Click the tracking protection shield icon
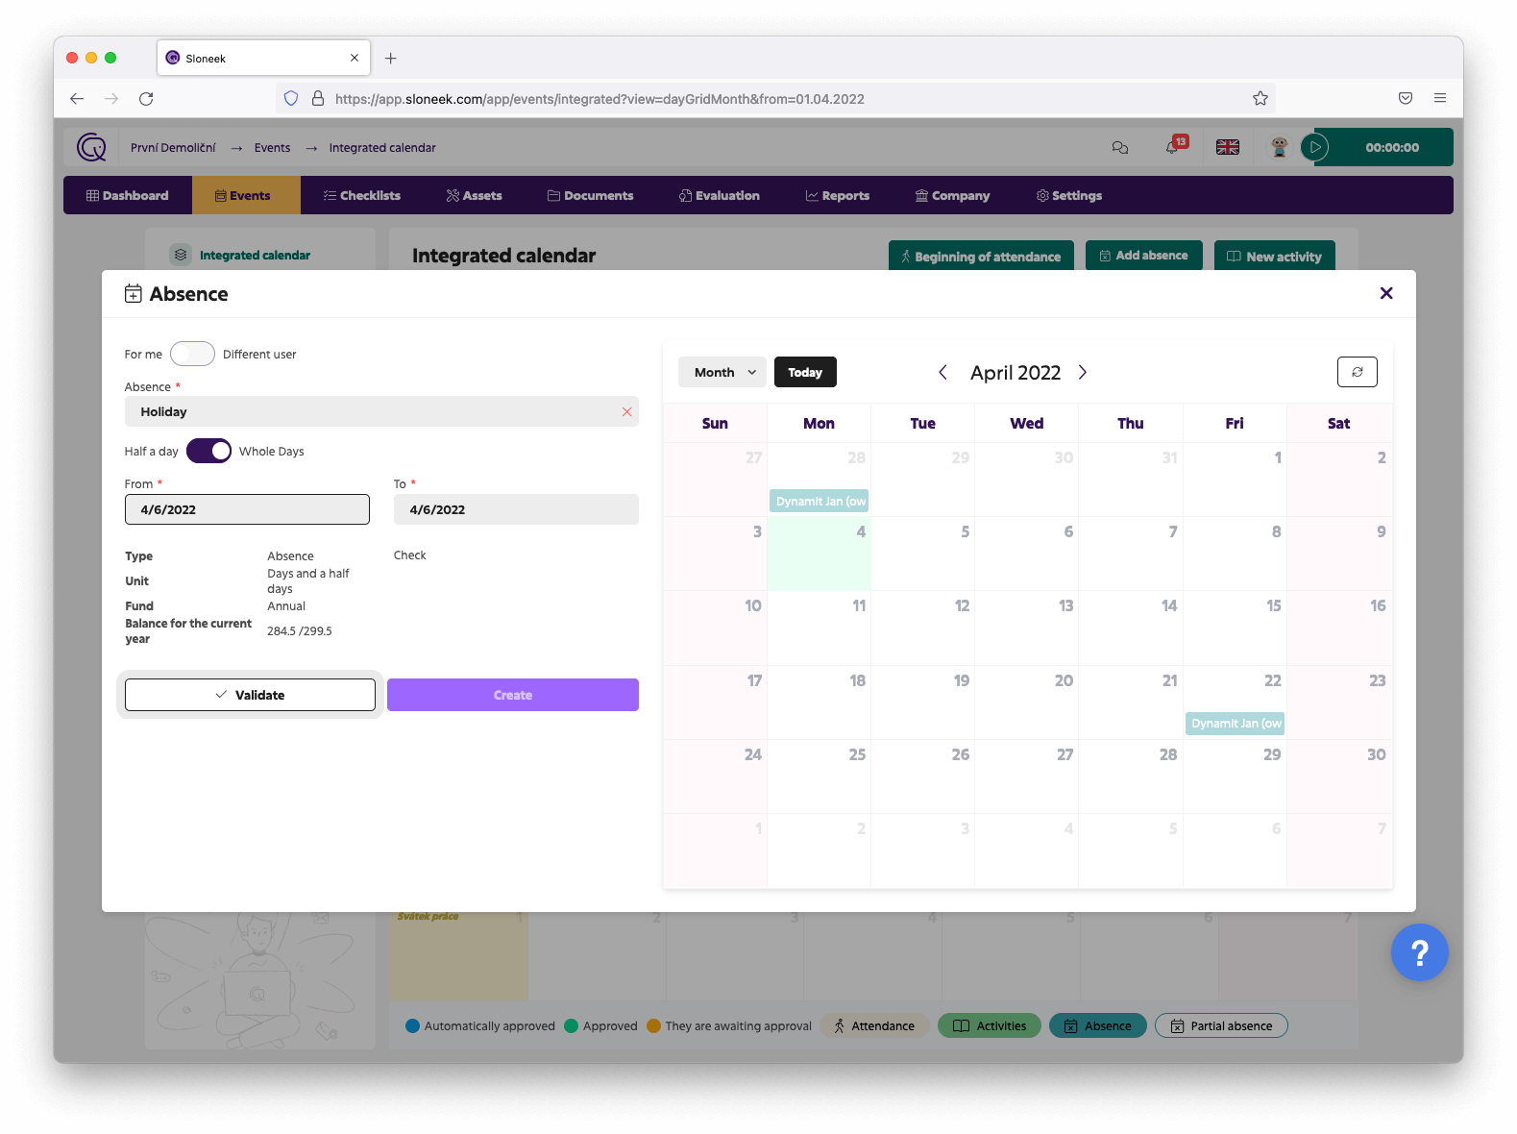 pyautogui.click(x=291, y=98)
